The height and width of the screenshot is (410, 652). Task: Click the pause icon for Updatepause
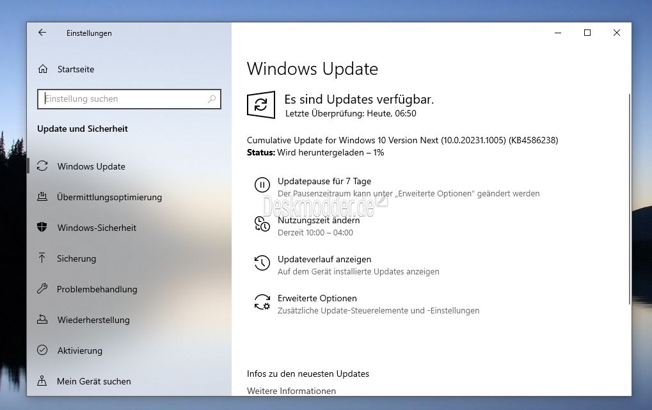(262, 185)
